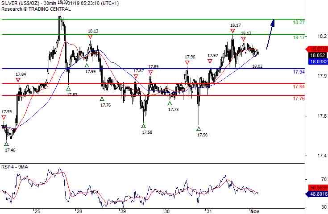Click the red triangle marker below 17.96 label

[x=187, y=62]
